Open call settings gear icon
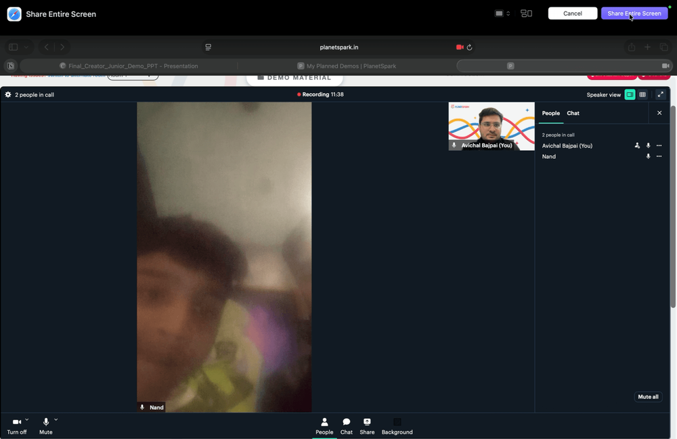Viewport: 677px width, 439px height. tap(7, 95)
